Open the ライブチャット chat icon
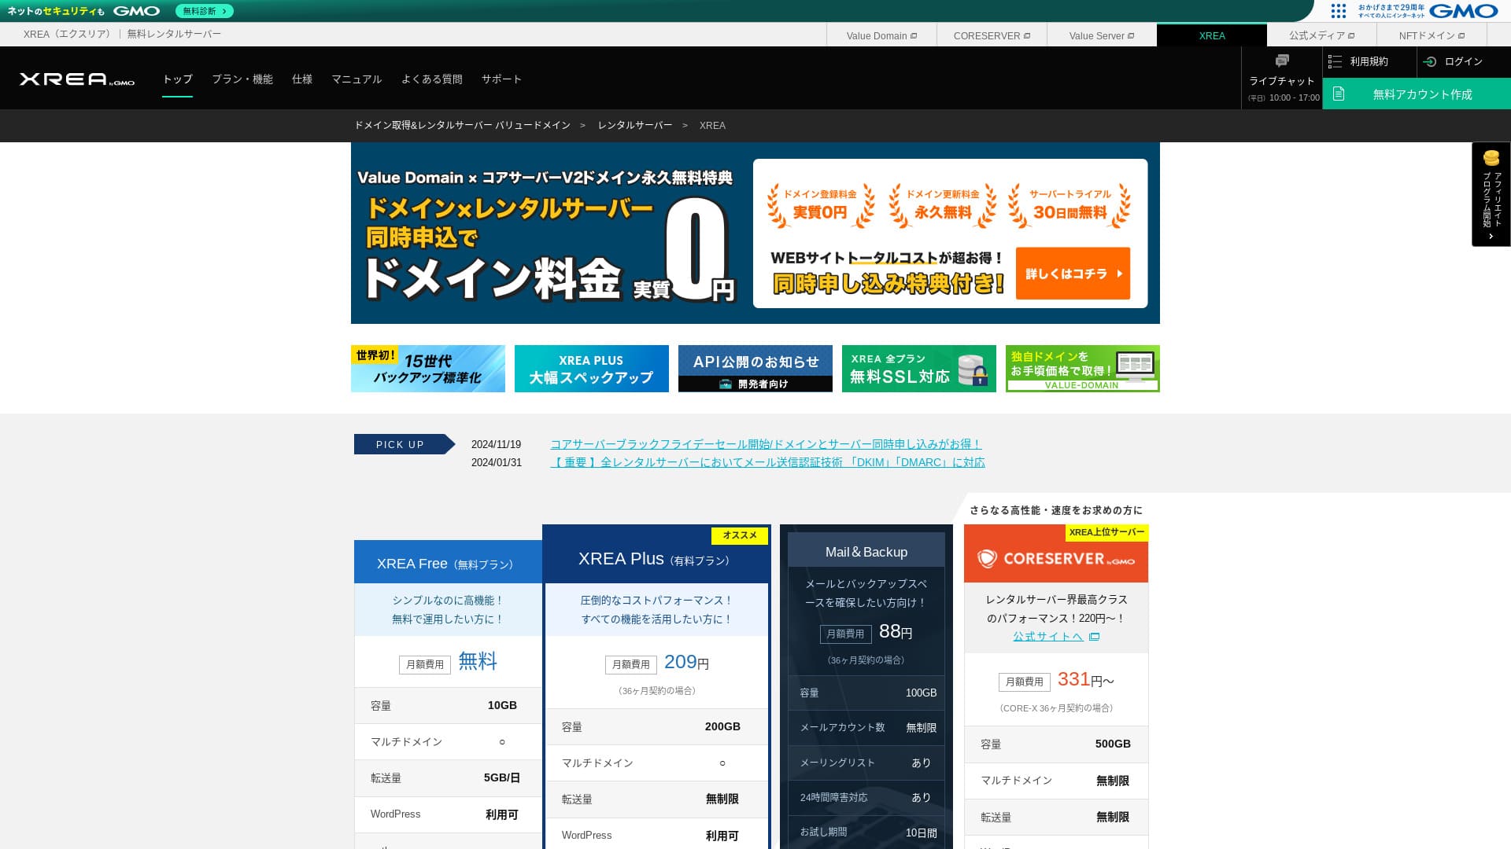This screenshot has height=849, width=1511. (1282, 61)
